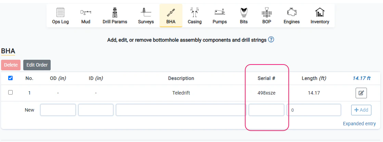Open the Ops Log section
The width and height of the screenshot is (383, 142).
[60, 16]
